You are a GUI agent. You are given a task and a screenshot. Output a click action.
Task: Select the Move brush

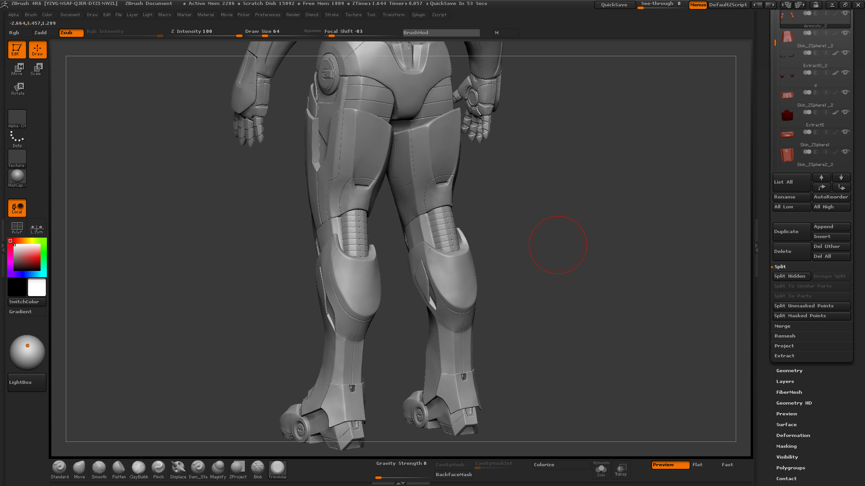[79, 470]
